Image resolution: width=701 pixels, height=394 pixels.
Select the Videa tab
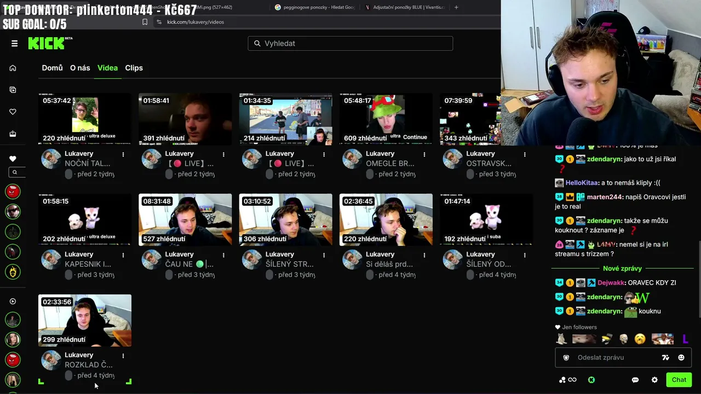[107, 68]
